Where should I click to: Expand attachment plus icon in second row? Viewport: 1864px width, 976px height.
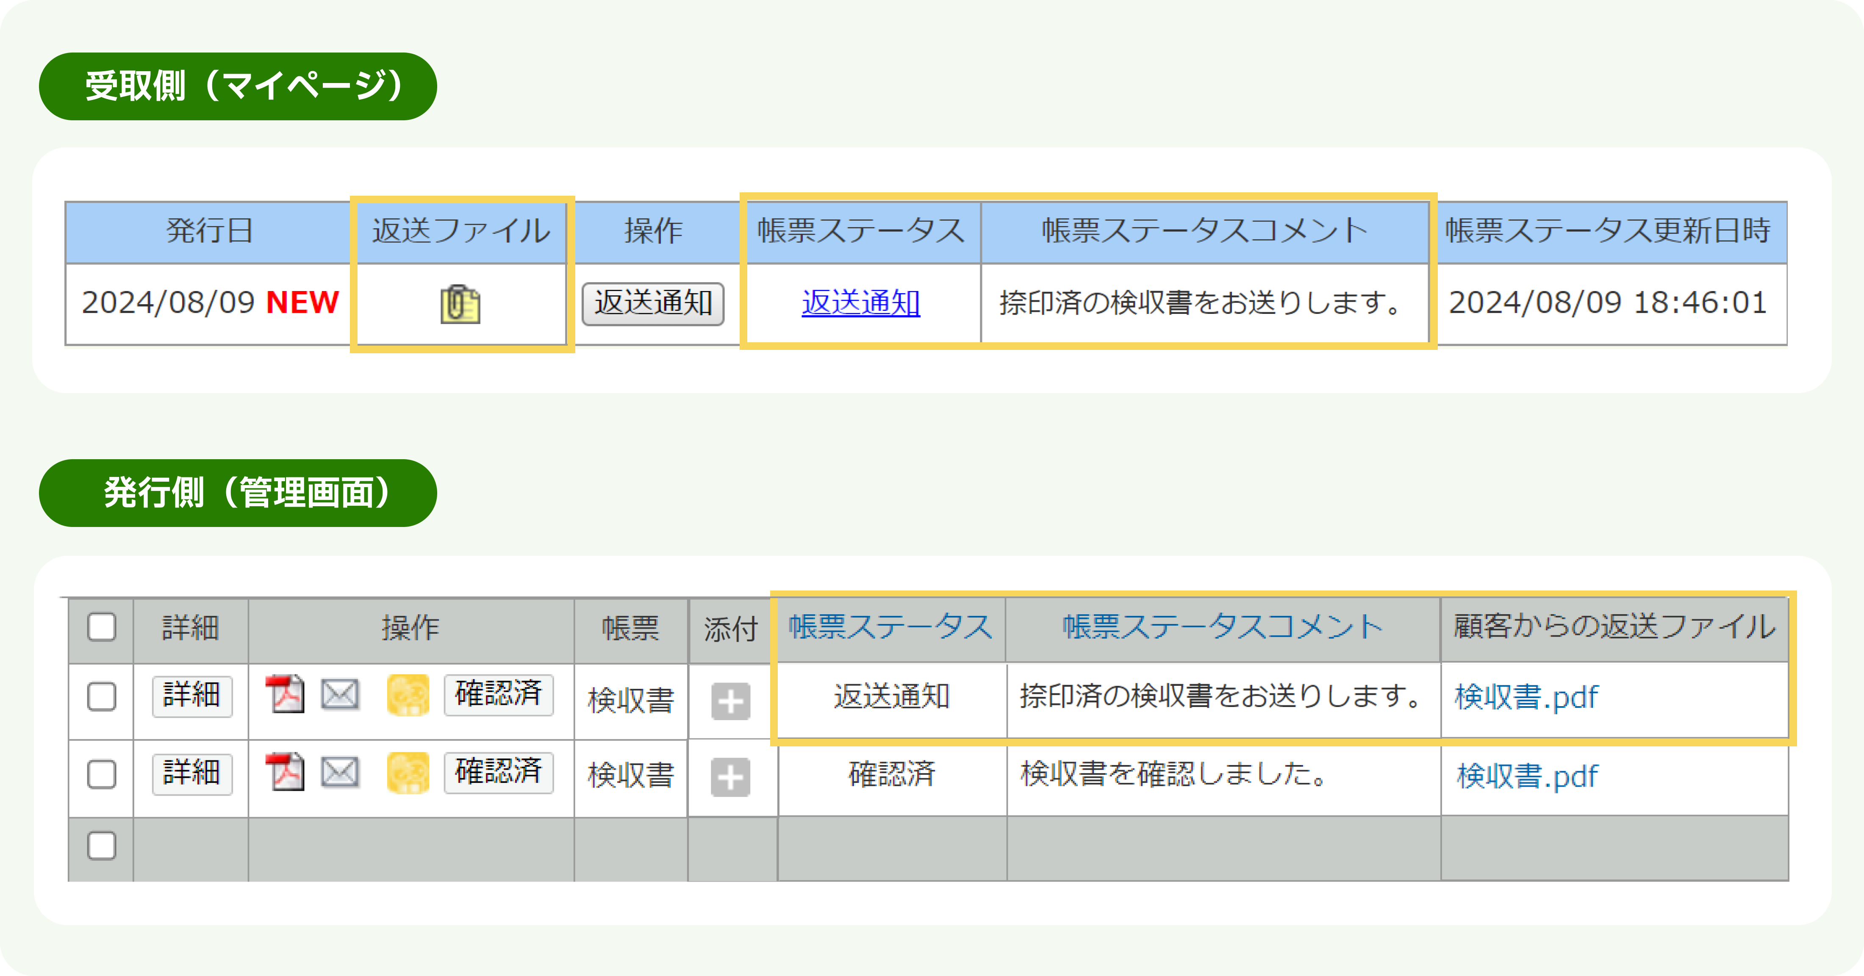pos(730,778)
